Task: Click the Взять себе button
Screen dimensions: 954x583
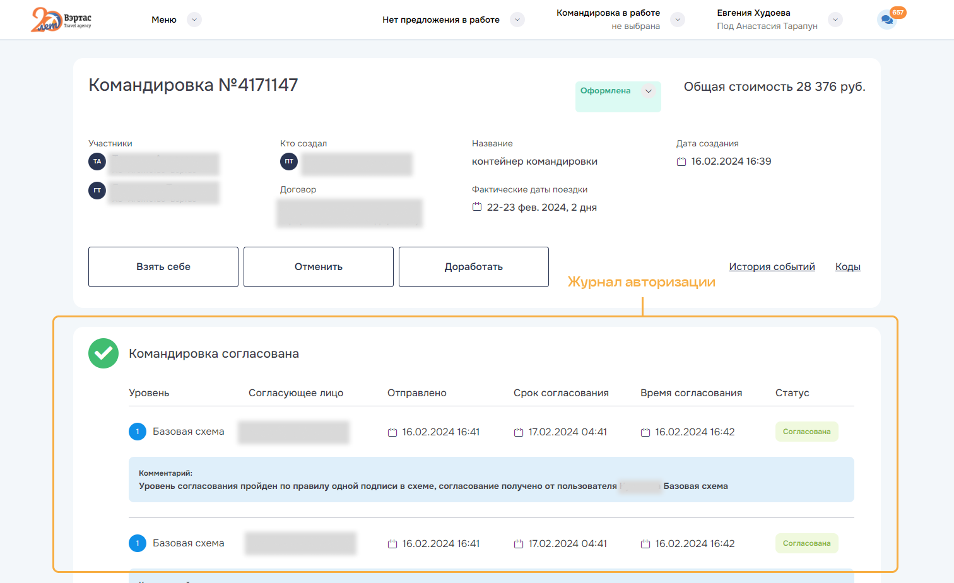Action: pyautogui.click(x=163, y=267)
